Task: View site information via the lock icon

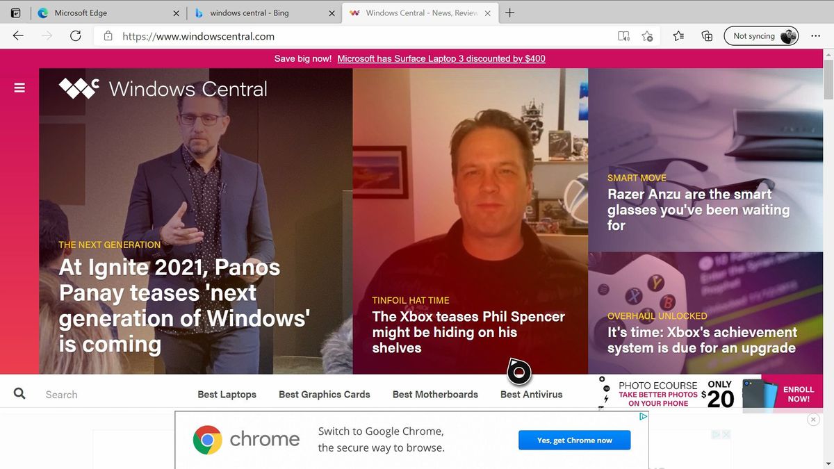Action: click(x=108, y=35)
